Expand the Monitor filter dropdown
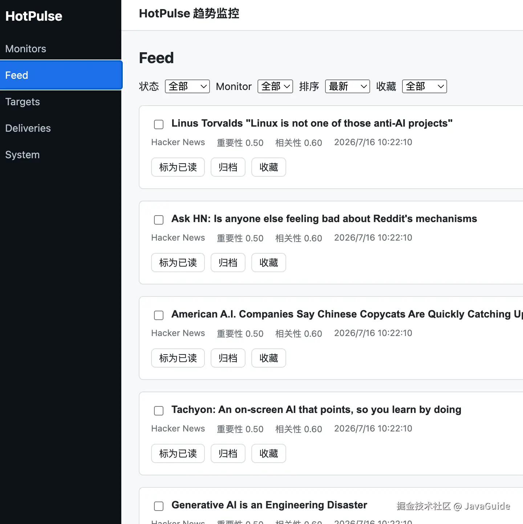Viewport: 523px width, 524px height. coord(275,86)
